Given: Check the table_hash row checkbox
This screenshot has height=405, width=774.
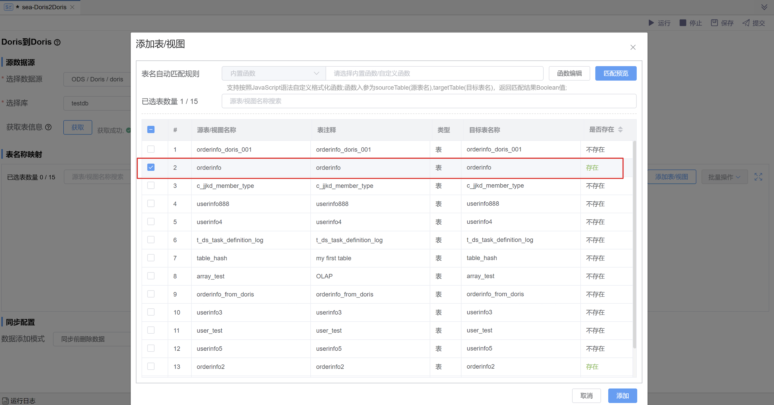Looking at the screenshot, I should pyautogui.click(x=151, y=258).
